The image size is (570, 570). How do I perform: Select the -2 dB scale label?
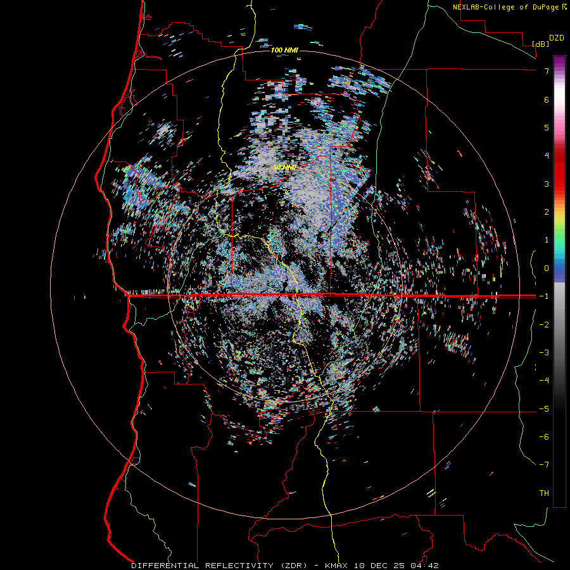coord(544,324)
